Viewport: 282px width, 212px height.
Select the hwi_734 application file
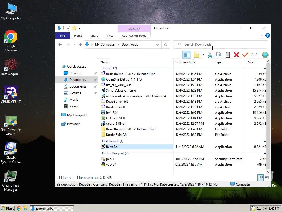(112, 113)
